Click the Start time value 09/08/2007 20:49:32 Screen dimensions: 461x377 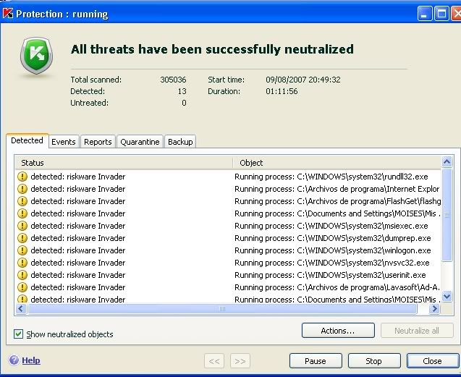tap(303, 80)
